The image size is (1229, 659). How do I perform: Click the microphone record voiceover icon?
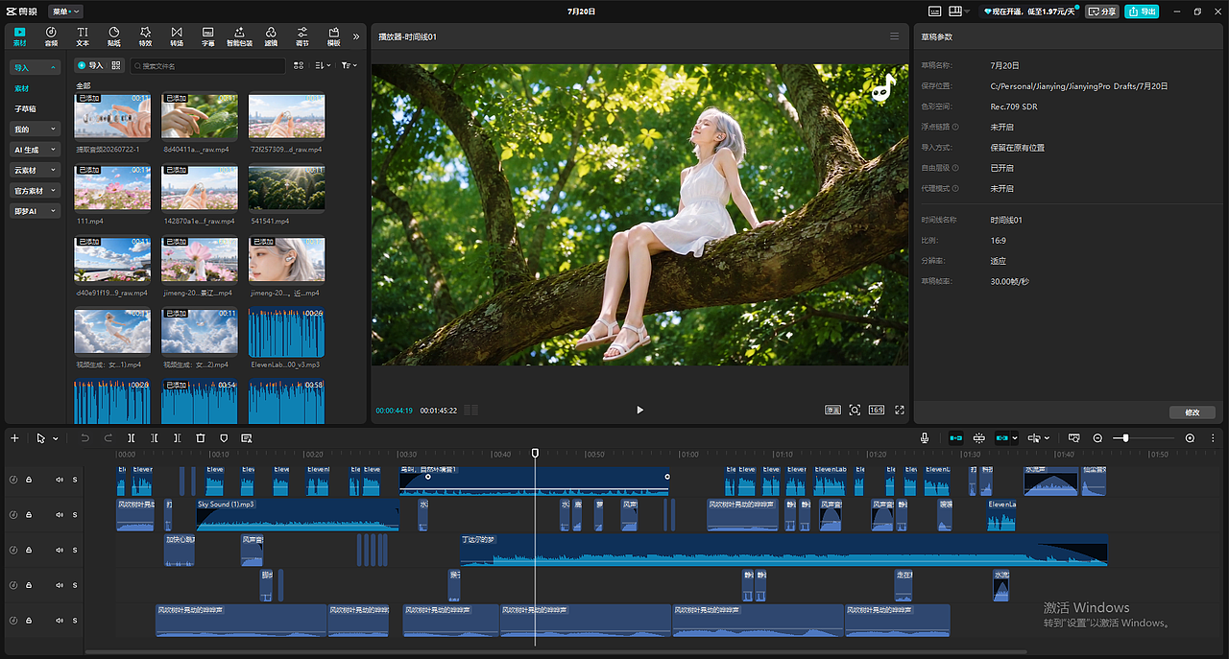click(925, 438)
